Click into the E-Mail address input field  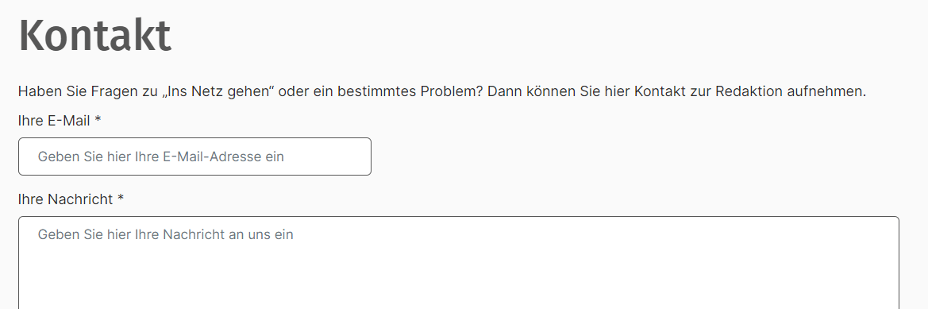(x=194, y=156)
